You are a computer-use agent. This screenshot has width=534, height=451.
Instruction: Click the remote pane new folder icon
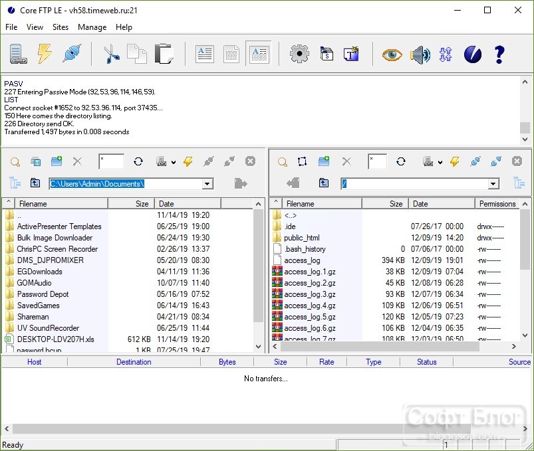tap(324, 161)
